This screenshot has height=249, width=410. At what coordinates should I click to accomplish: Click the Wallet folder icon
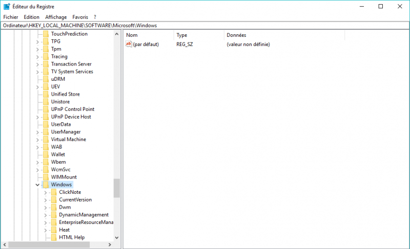click(46, 154)
